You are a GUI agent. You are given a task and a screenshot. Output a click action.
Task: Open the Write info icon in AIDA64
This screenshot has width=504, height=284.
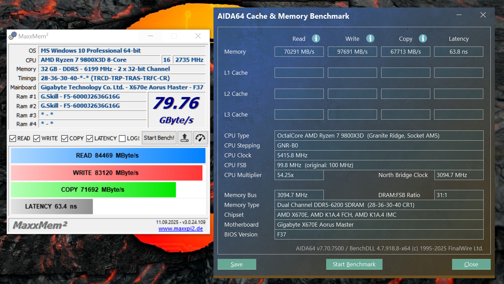[x=370, y=38]
